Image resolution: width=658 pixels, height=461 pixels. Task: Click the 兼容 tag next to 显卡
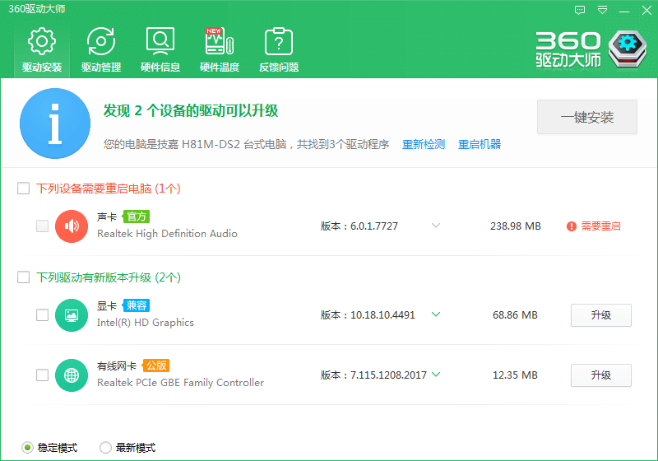(x=137, y=305)
